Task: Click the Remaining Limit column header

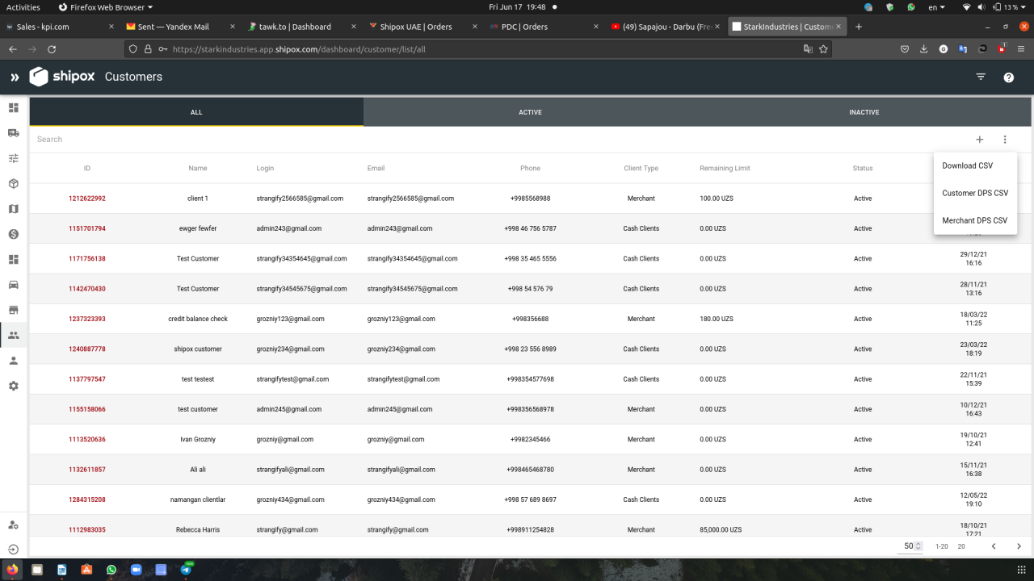Action: pyautogui.click(x=725, y=169)
